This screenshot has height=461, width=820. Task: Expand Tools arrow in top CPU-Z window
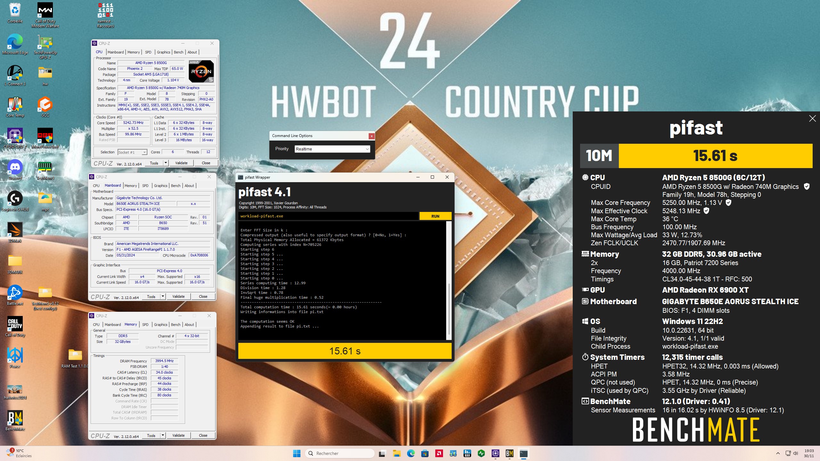point(166,163)
